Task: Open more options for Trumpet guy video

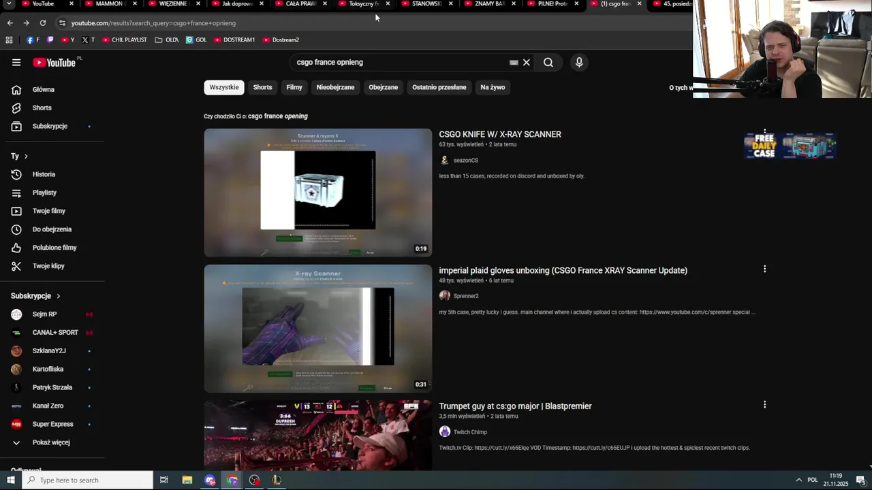Action: (x=764, y=404)
